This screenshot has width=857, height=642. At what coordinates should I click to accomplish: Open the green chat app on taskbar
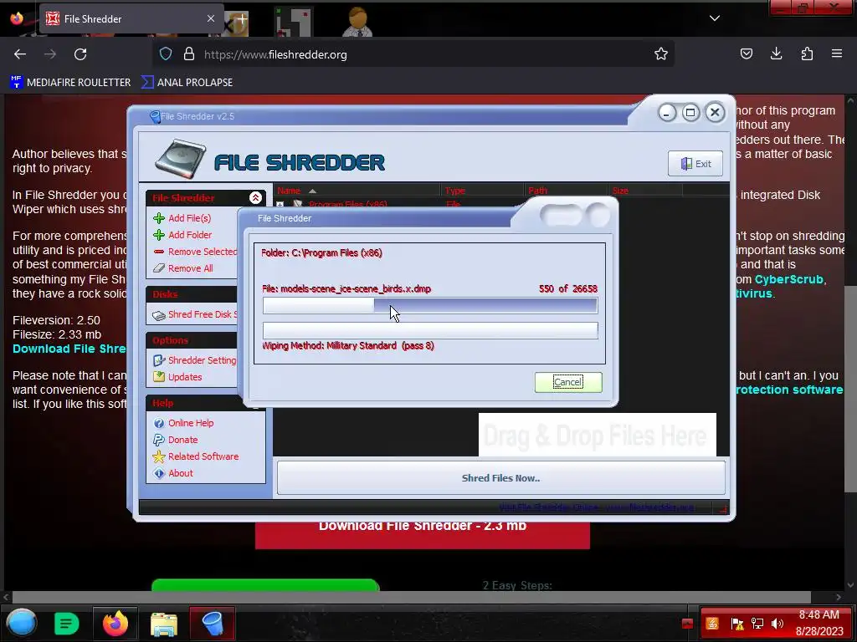pos(67,624)
